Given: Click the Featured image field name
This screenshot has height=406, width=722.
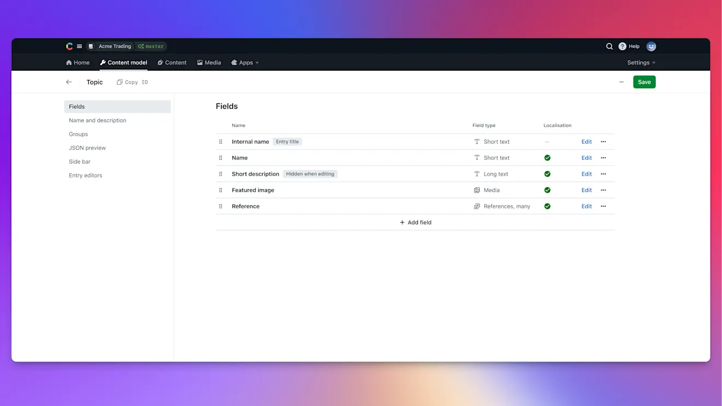Looking at the screenshot, I should [x=253, y=190].
